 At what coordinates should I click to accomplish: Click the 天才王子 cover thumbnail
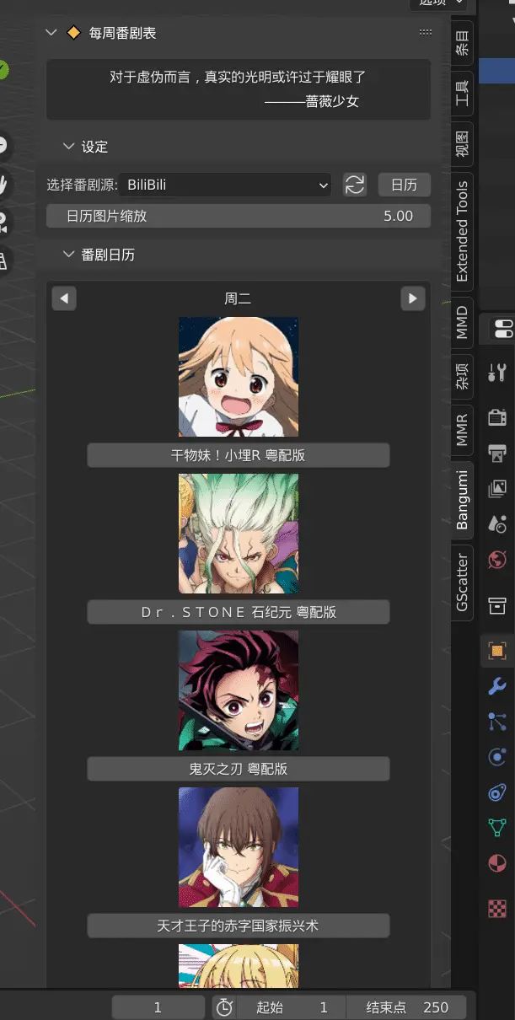[239, 847]
